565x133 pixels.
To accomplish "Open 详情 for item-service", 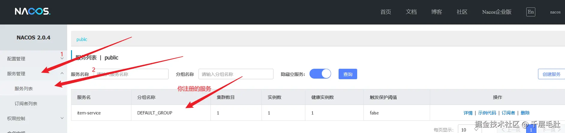I will pyautogui.click(x=468, y=113).
